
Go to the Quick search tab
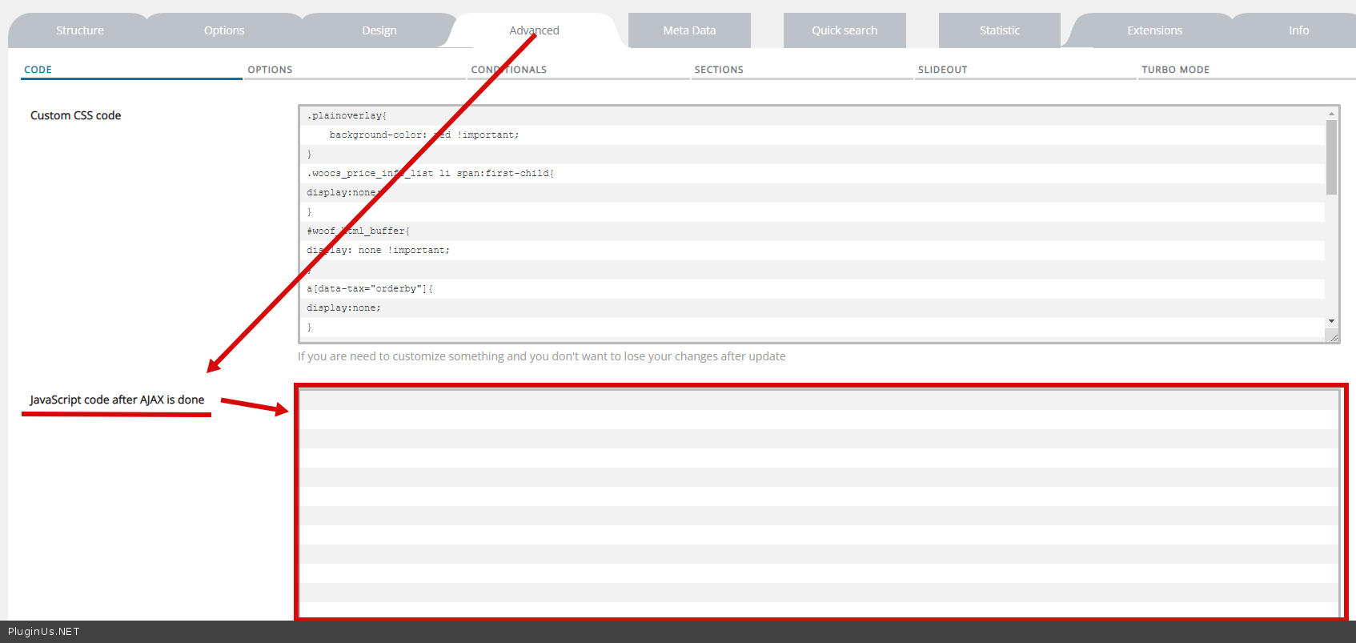(x=844, y=30)
